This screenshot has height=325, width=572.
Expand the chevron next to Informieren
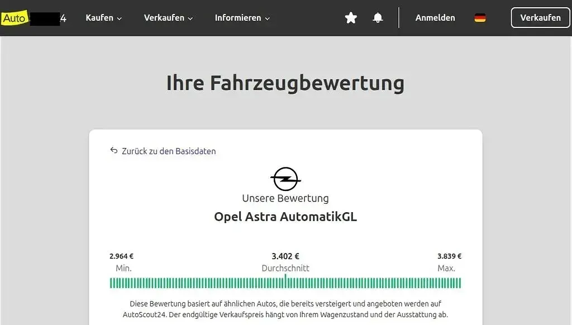[267, 18]
